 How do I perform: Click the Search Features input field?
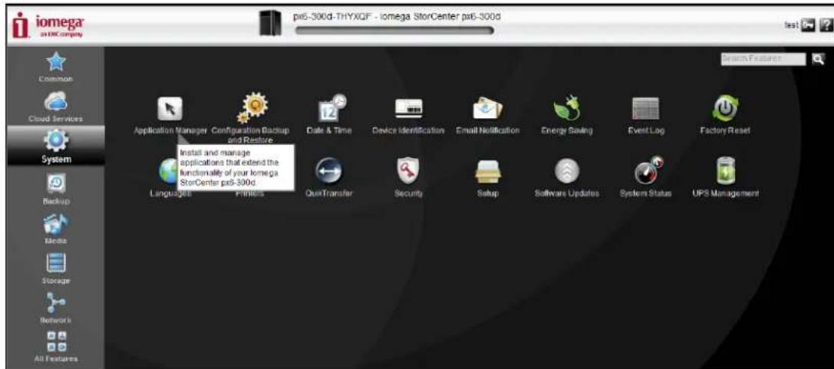point(763,60)
